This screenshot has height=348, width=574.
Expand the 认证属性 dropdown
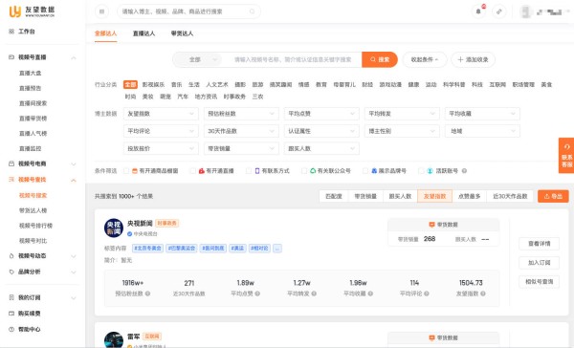tap(321, 131)
